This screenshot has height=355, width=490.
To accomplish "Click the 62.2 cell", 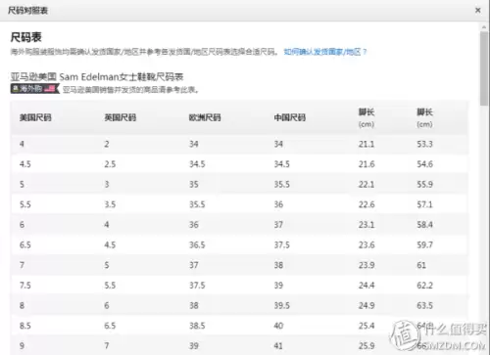I will [424, 286].
